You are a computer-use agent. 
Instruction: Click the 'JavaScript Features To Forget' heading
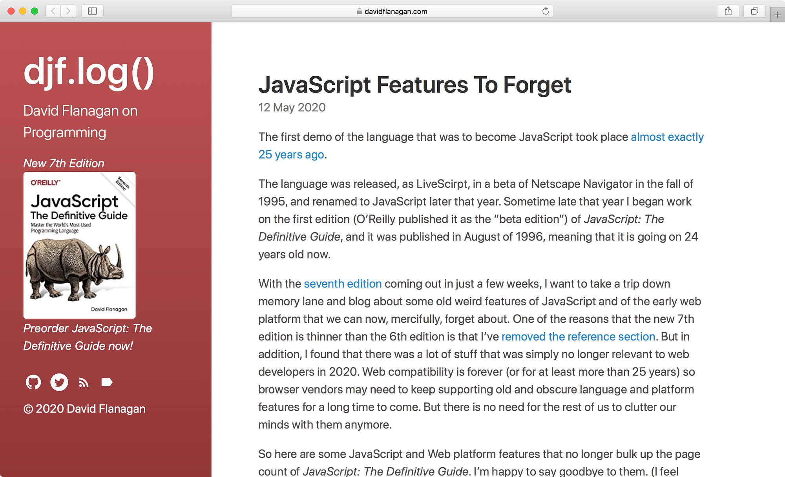pyautogui.click(x=414, y=85)
